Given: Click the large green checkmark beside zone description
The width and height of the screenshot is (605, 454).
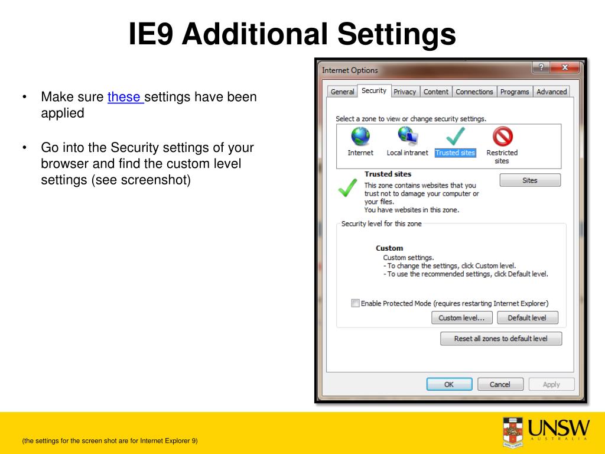Looking at the screenshot, I should [x=347, y=188].
